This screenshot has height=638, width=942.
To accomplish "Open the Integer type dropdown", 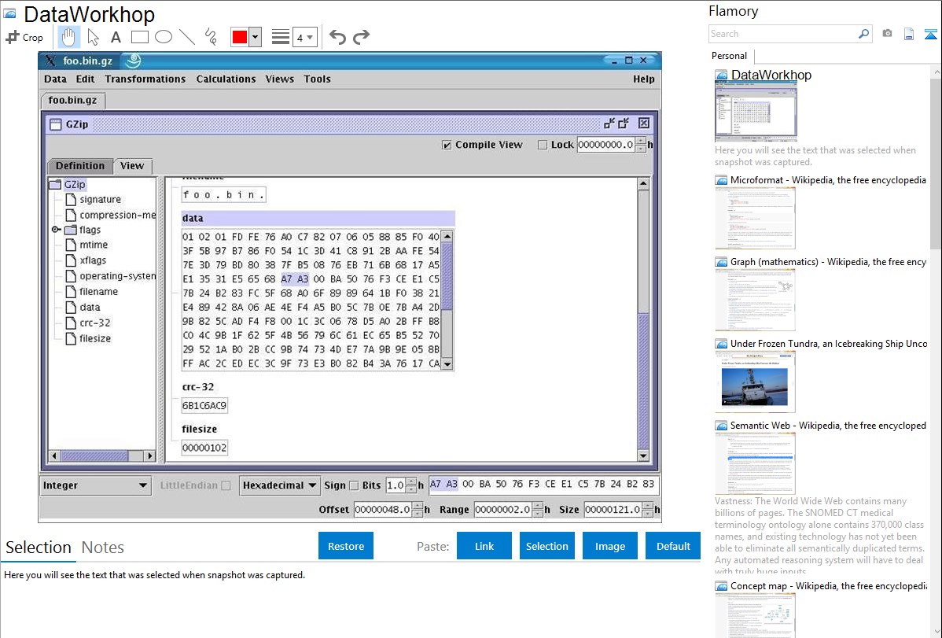I will pyautogui.click(x=95, y=485).
